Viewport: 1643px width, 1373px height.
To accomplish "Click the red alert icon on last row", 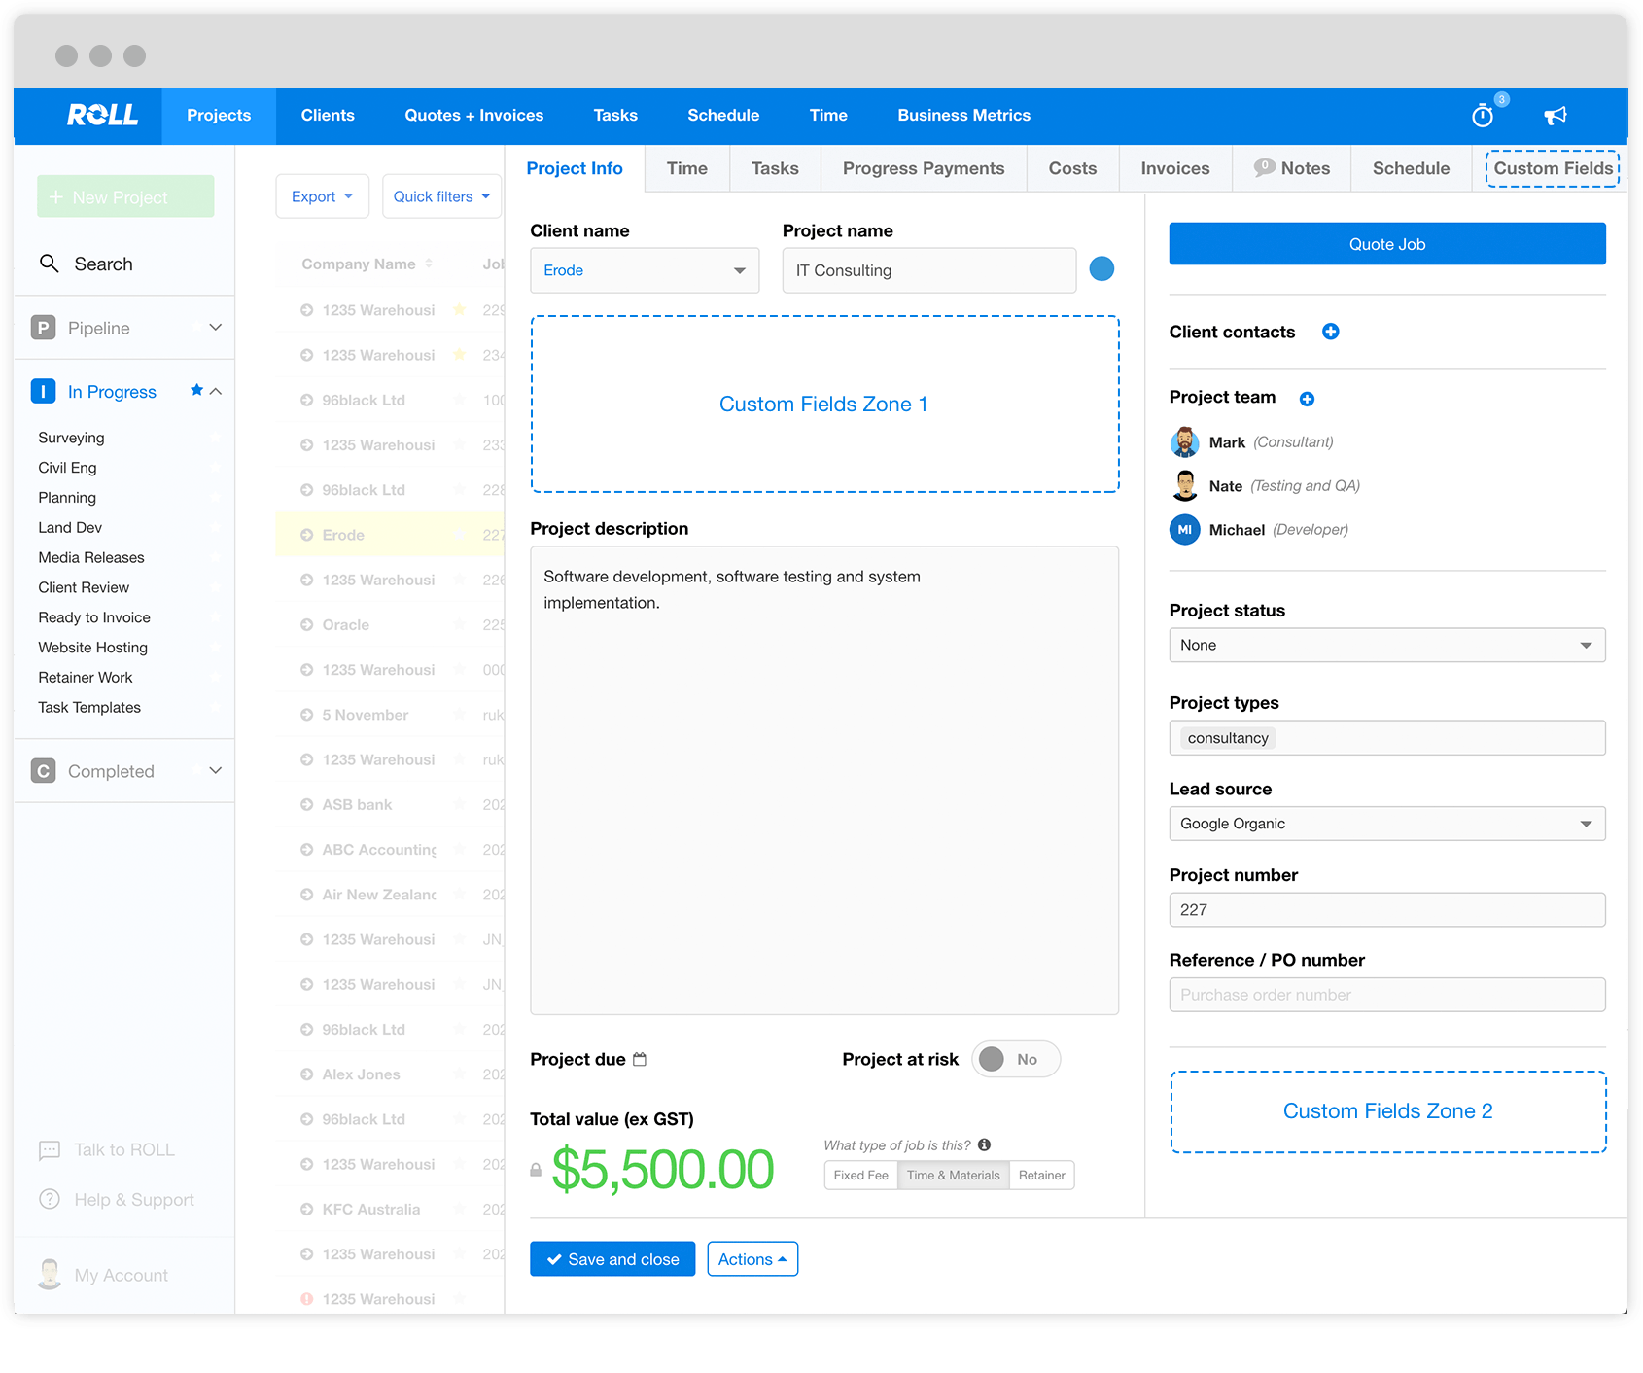I will (306, 1299).
